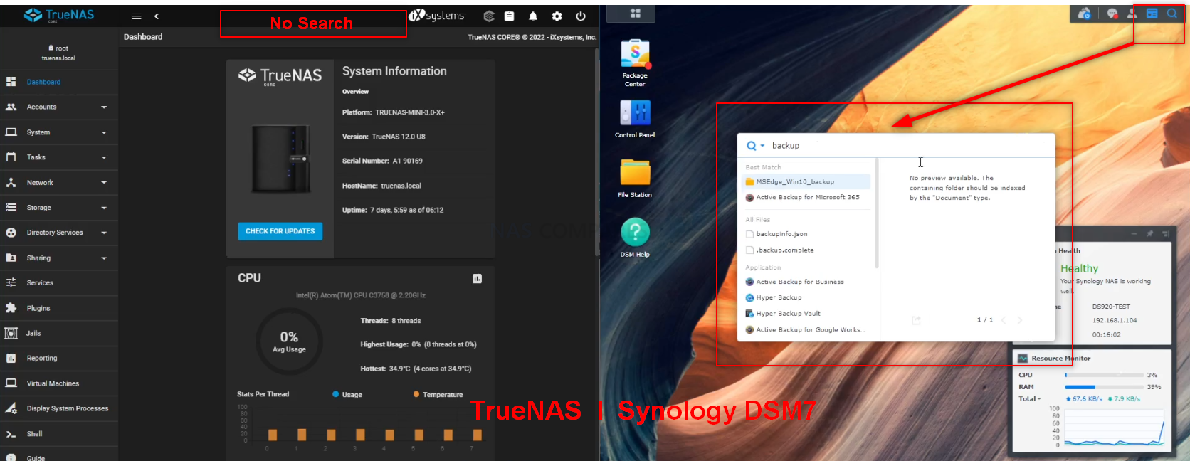The height and width of the screenshot is (461, 1190).
Task: Select MSEdge_Win10_backup search result
Action: click(x=806, y=182)
